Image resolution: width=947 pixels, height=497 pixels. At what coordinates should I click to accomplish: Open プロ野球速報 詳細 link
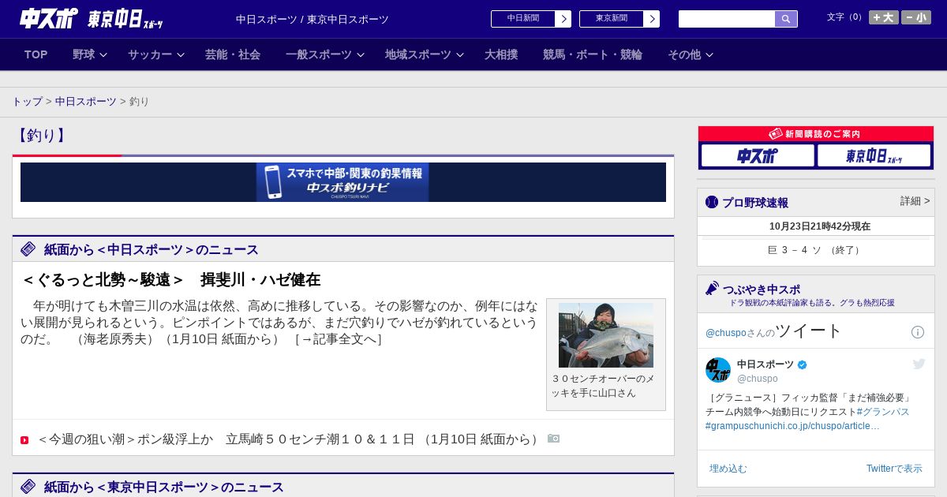point(915,201)
